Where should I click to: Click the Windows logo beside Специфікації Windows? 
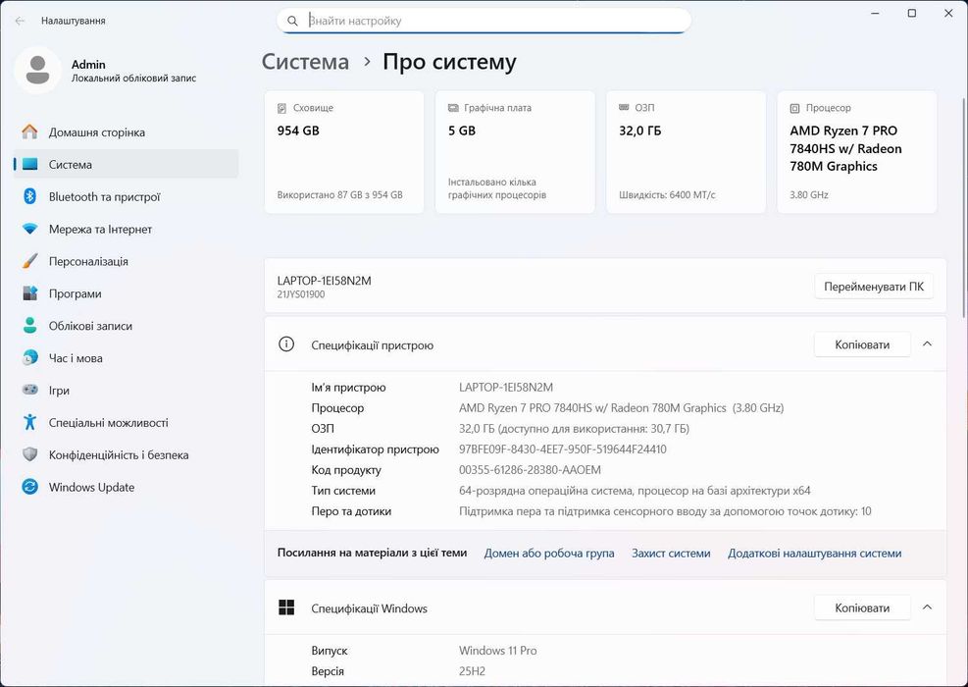(x=285, y=608)
